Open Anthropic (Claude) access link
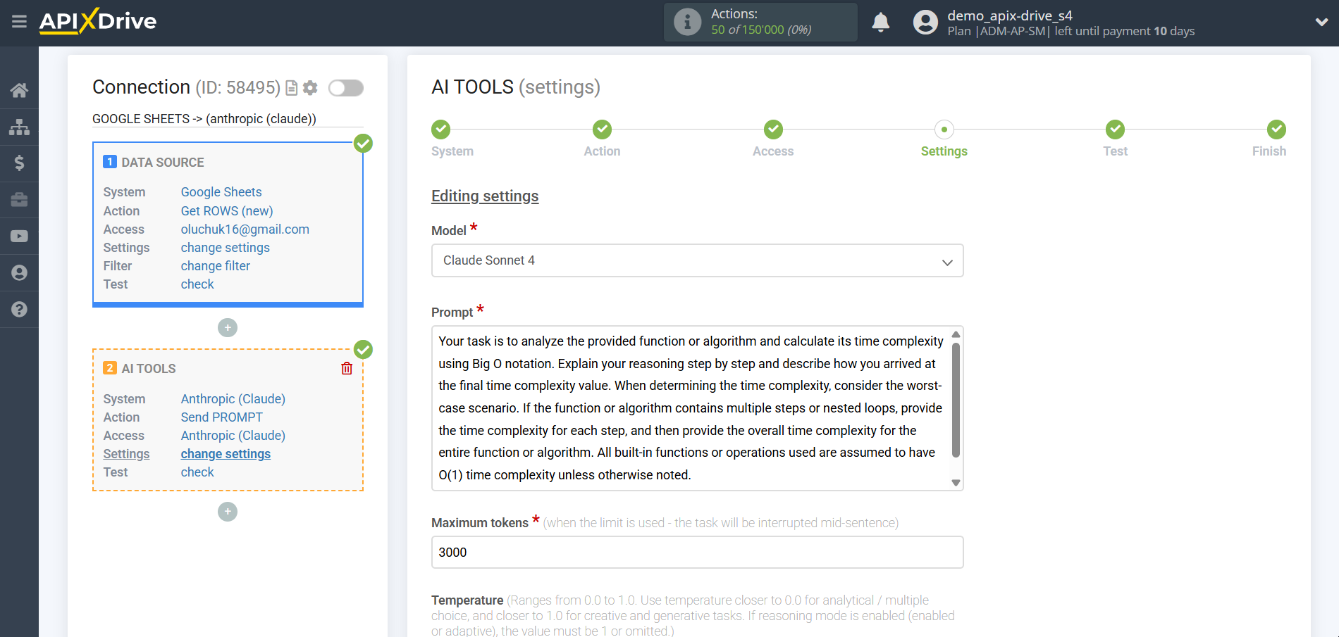Viewport: 1339px width, 637px height. (233, 436)
